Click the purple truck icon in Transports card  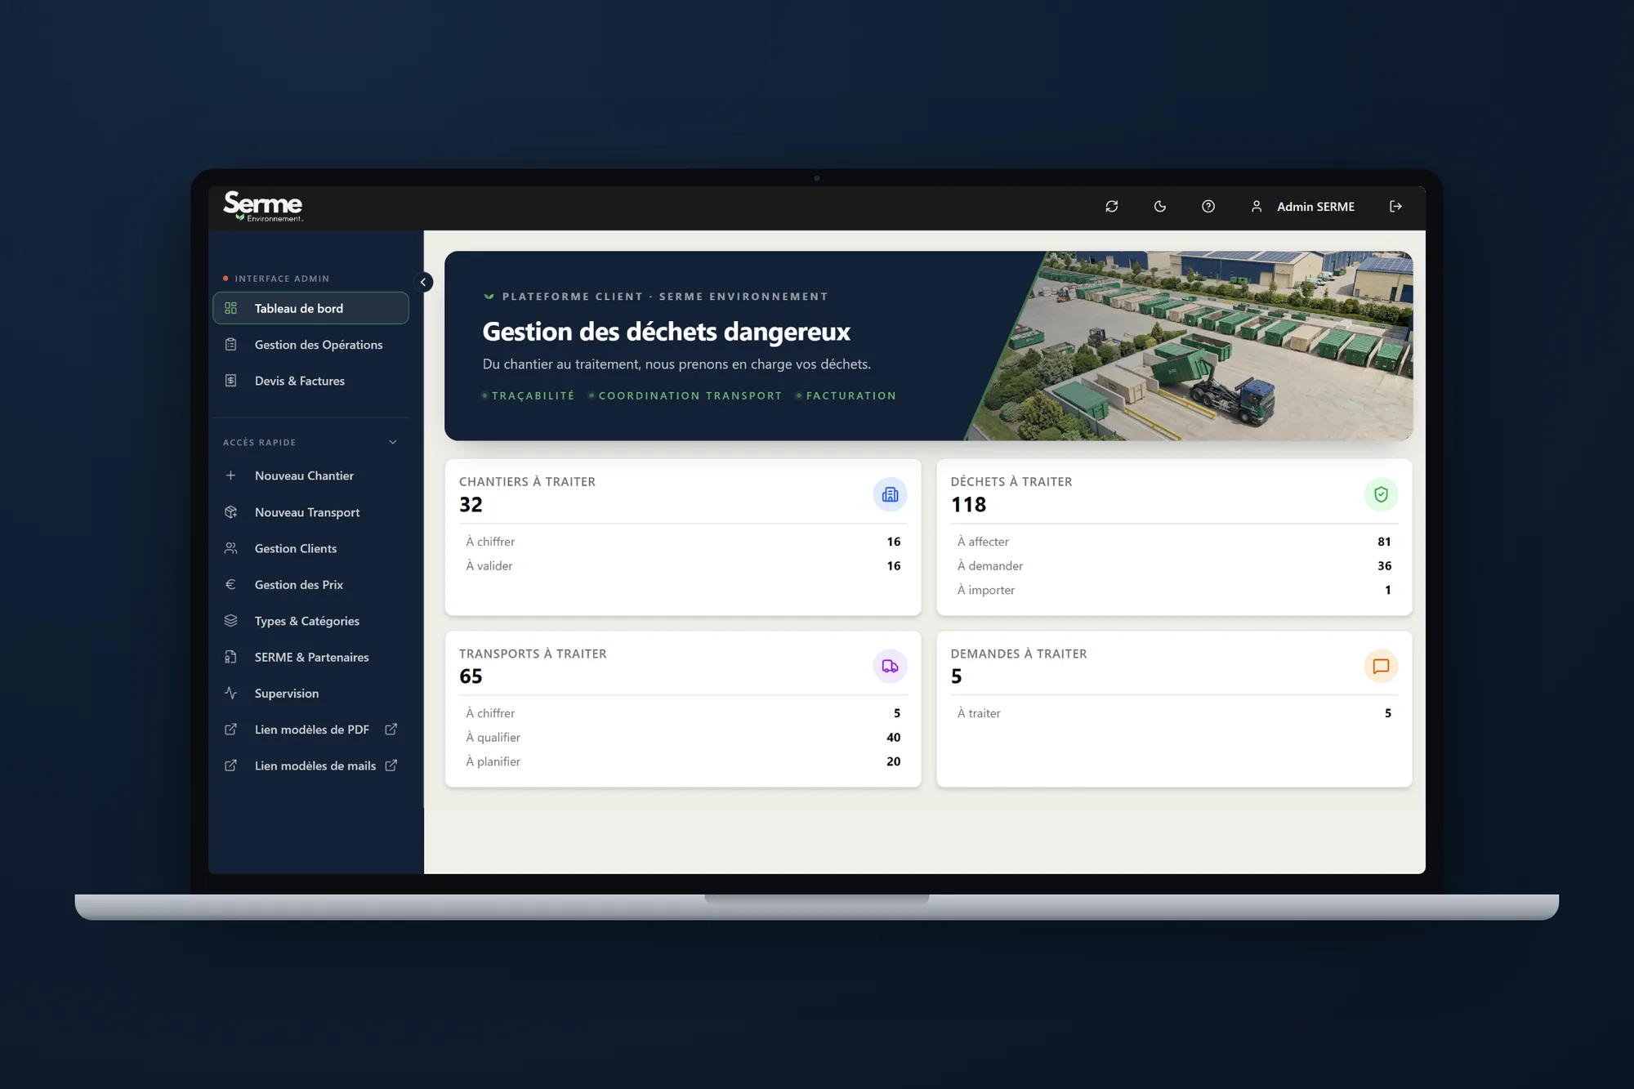pos(890,667)
